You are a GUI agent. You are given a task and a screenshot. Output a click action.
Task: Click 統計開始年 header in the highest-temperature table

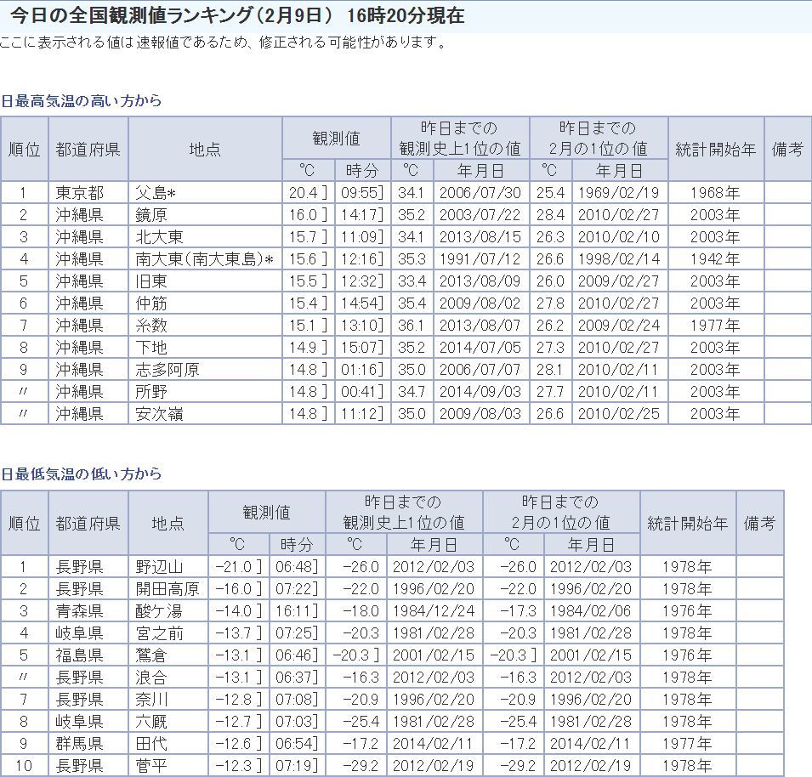coord(715,149)
